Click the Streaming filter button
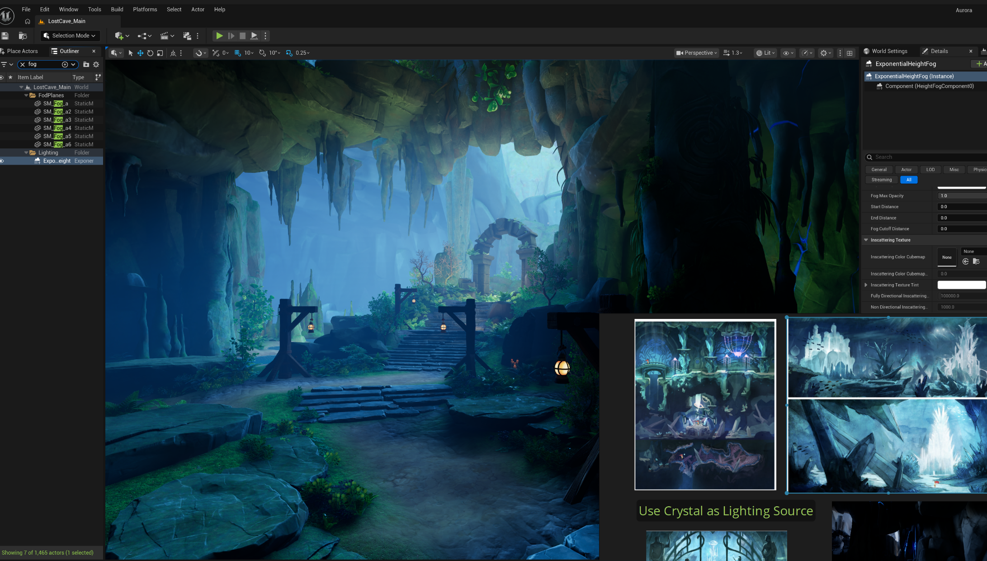 click(x=881, y=180)
